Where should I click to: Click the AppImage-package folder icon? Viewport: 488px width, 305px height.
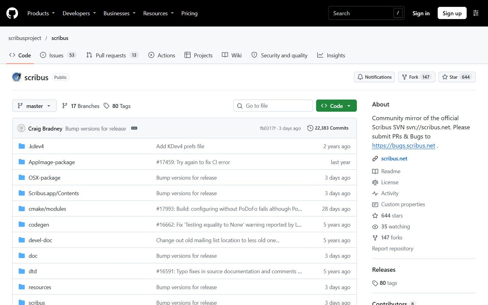22,162
